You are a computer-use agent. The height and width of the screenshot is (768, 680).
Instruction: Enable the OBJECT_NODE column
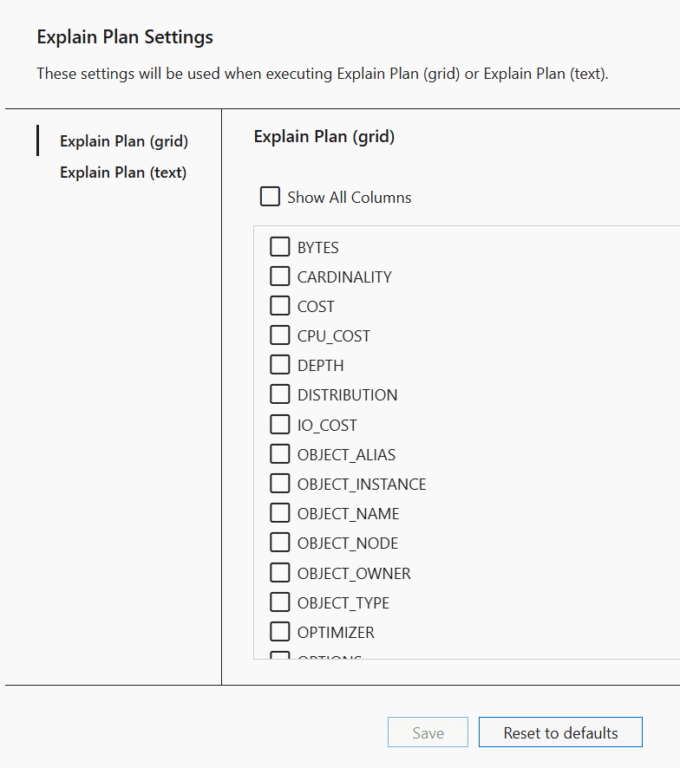(280, 542)
